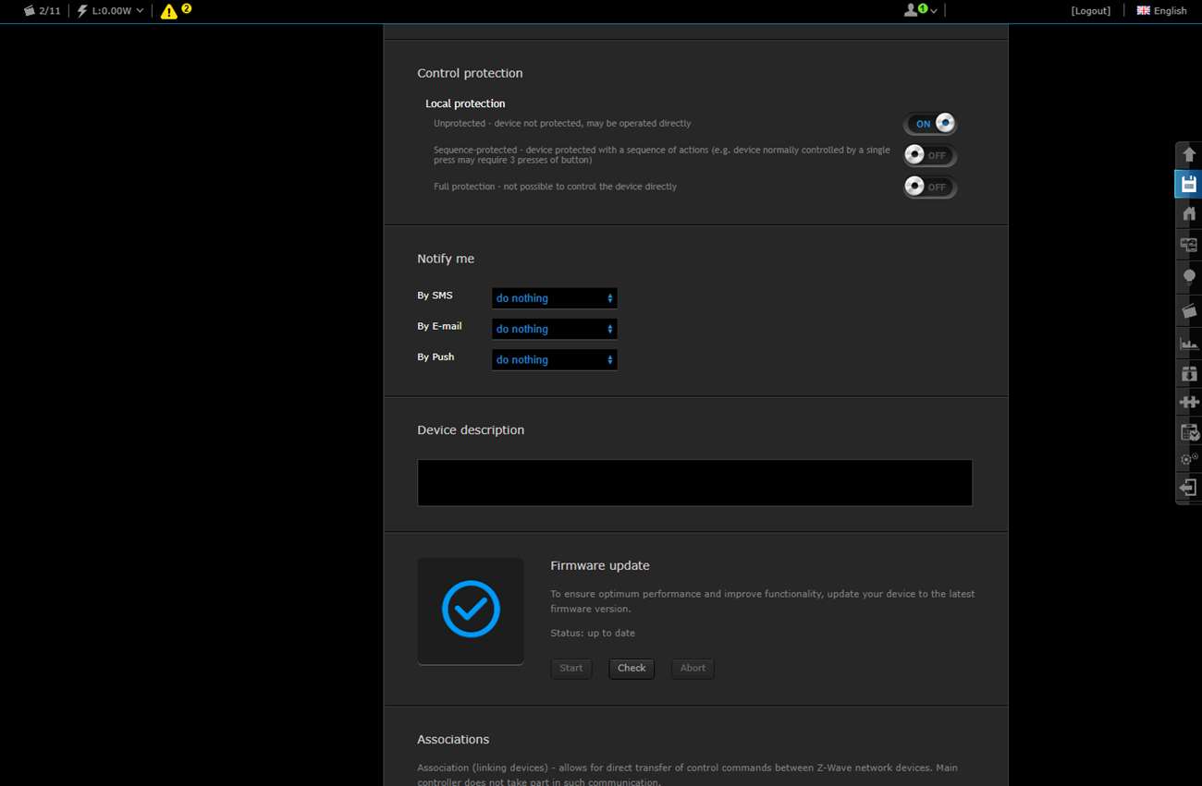
Task: Click inside the Device description text field
Action: pos(694,483)
